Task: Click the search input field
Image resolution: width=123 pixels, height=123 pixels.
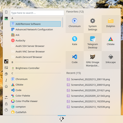Action: pos(37,13)
